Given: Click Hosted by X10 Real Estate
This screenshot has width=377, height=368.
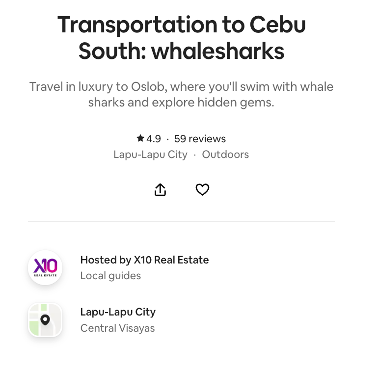Looking at the screenshot, I should 144,260.
